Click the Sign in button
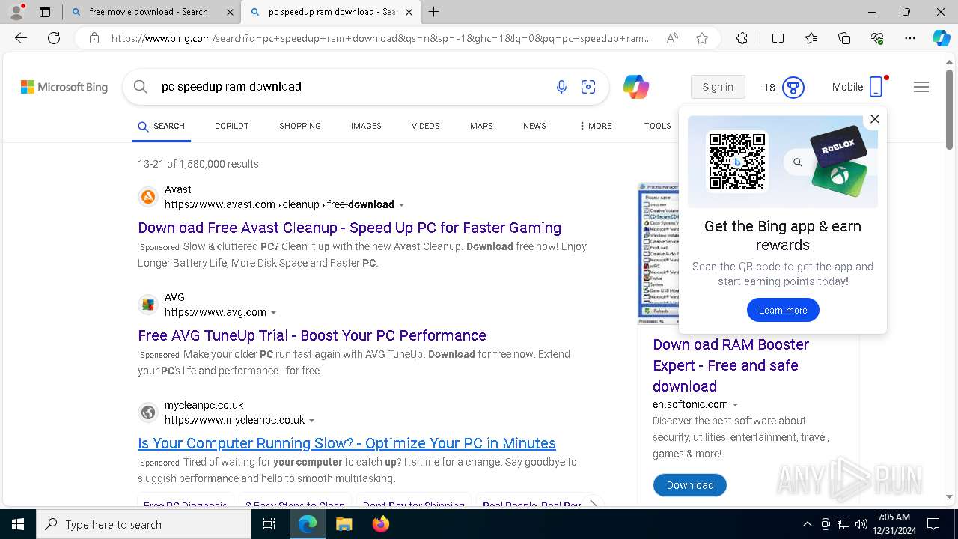 [x=718, y=87]
